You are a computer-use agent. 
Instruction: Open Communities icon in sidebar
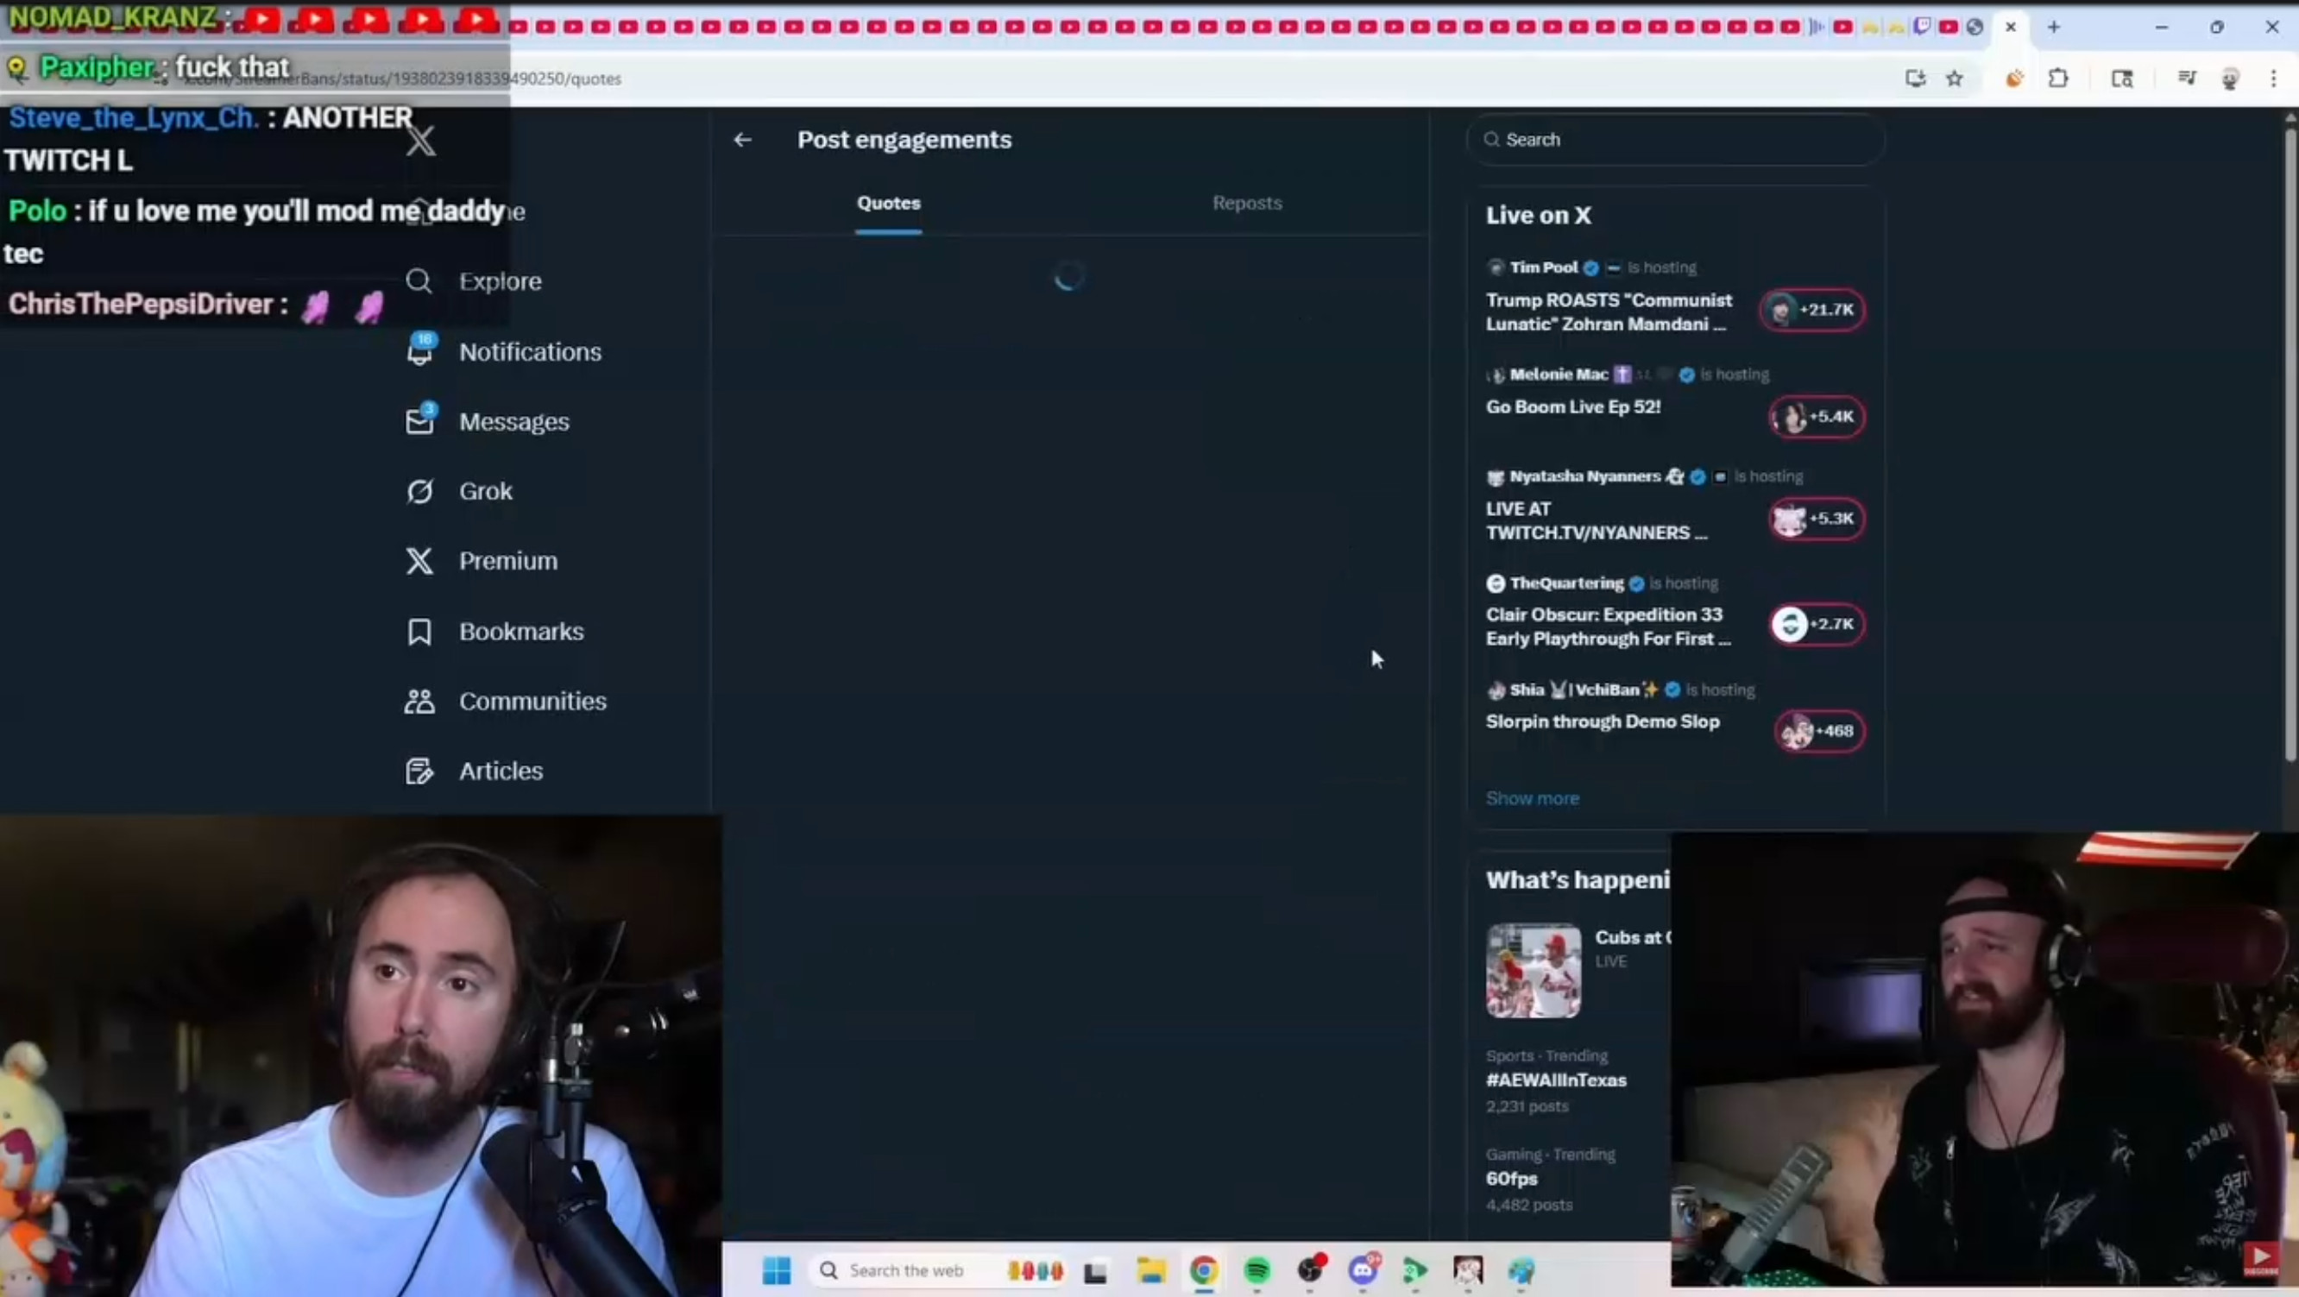(x=419, y=701)
